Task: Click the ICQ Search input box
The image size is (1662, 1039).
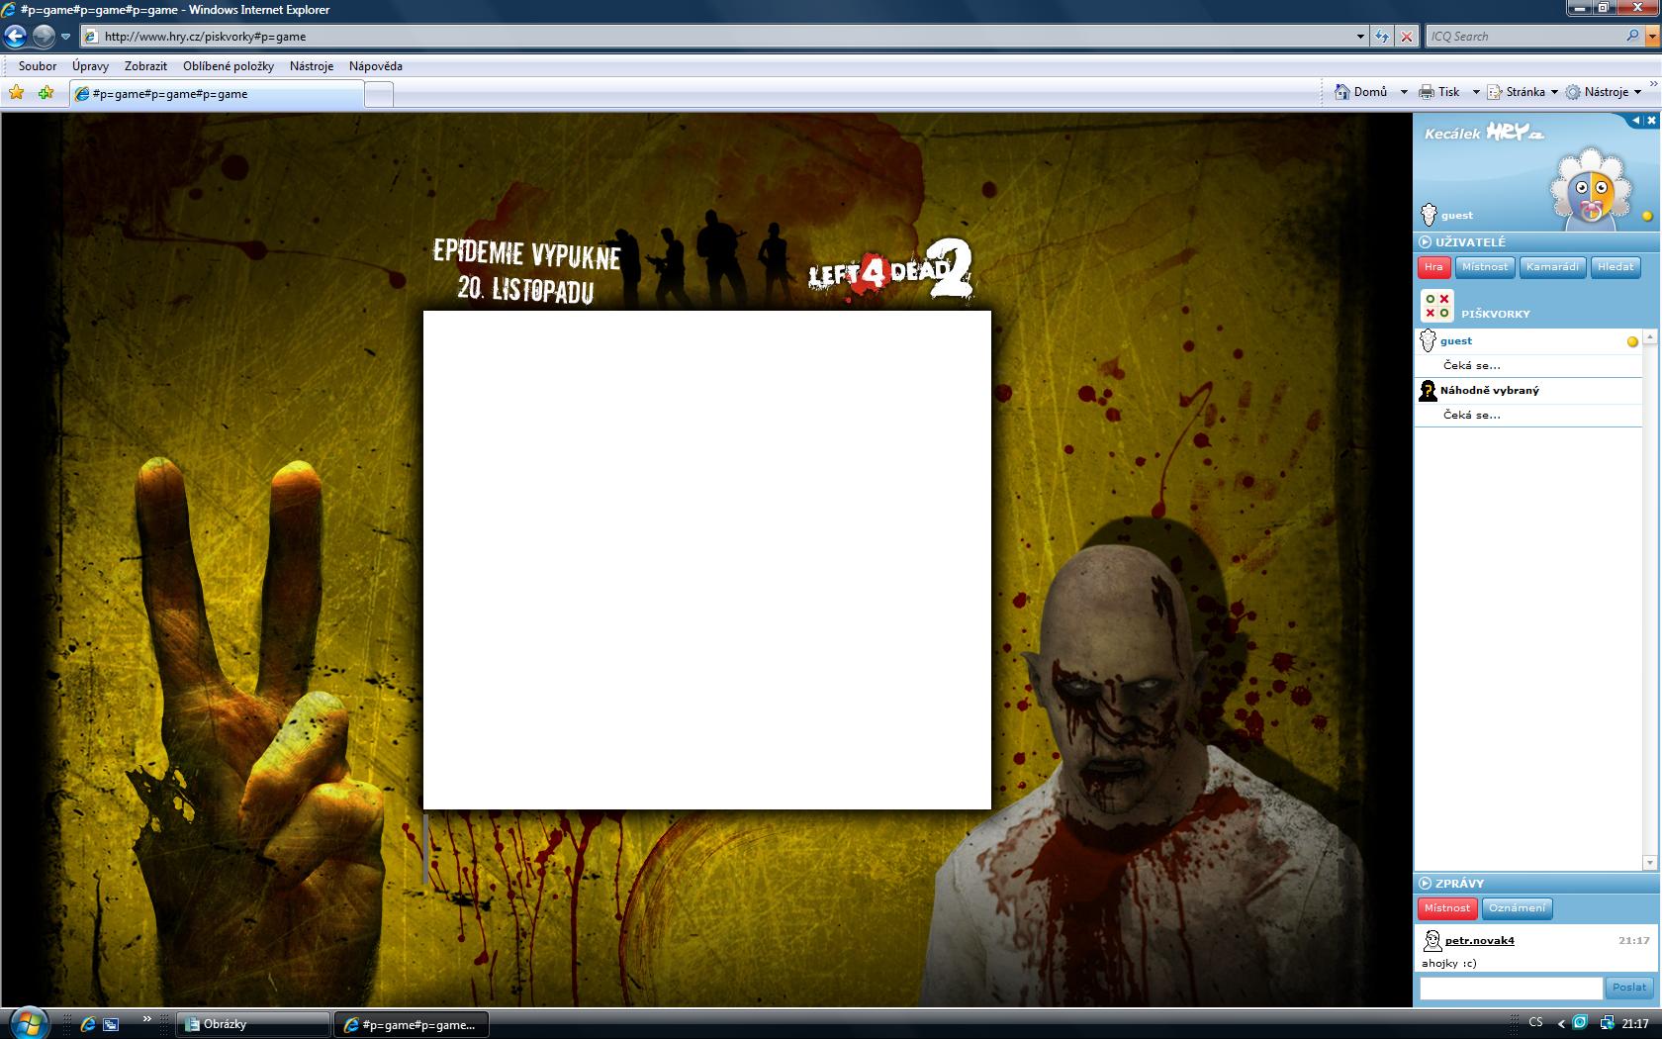Action: pyautogui.click(x=1525, y=37)
